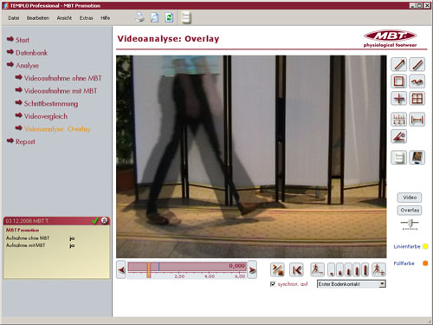Select the crosshair marker tool

(399, 98)
